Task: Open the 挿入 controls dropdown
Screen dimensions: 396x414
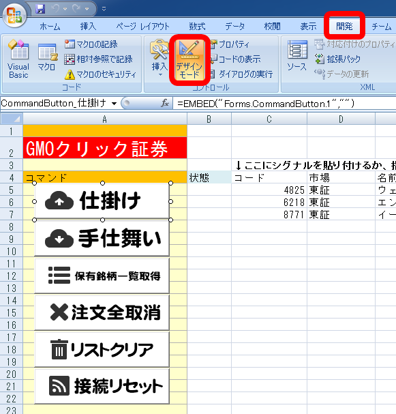Action: 159,59
